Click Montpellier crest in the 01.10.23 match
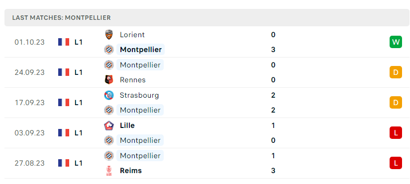 click(x=109, y=50)
